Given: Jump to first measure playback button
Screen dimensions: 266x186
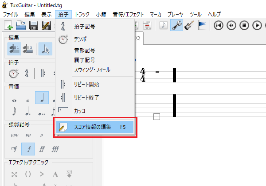Looking at the screenshot, I should pos(219,25).
